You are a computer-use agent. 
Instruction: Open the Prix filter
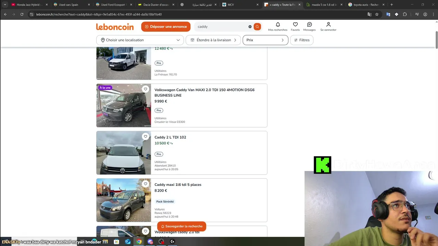(265, 40)
